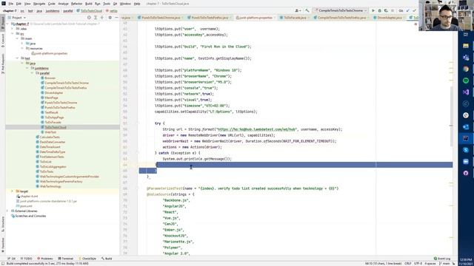The height and width of the screenshot is (266, 474).
Task: Switch to CompleTimesToDoTestsFirefox.java tab
Action: click(x=341, y=18)
